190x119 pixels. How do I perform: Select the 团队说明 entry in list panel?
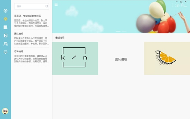[31, 39]
